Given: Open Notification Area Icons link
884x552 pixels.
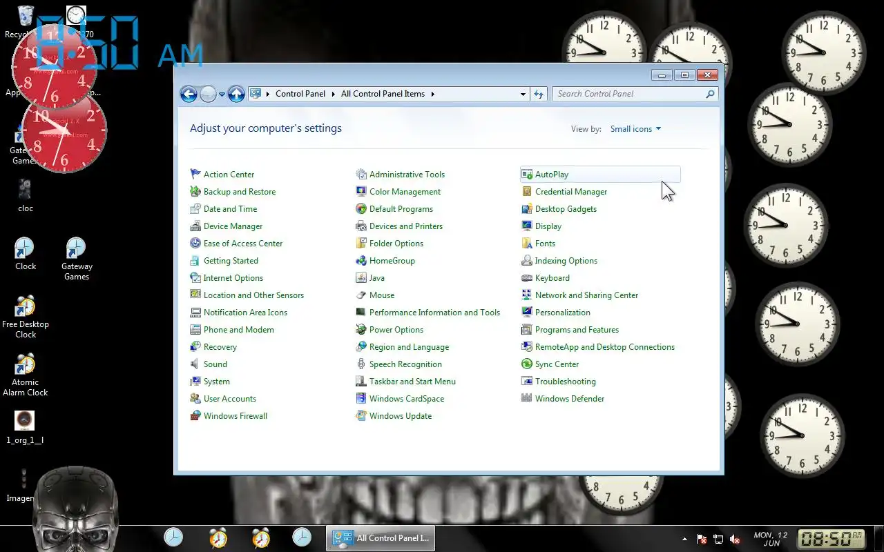Looking at the screenshot, I should click(245, 313).
